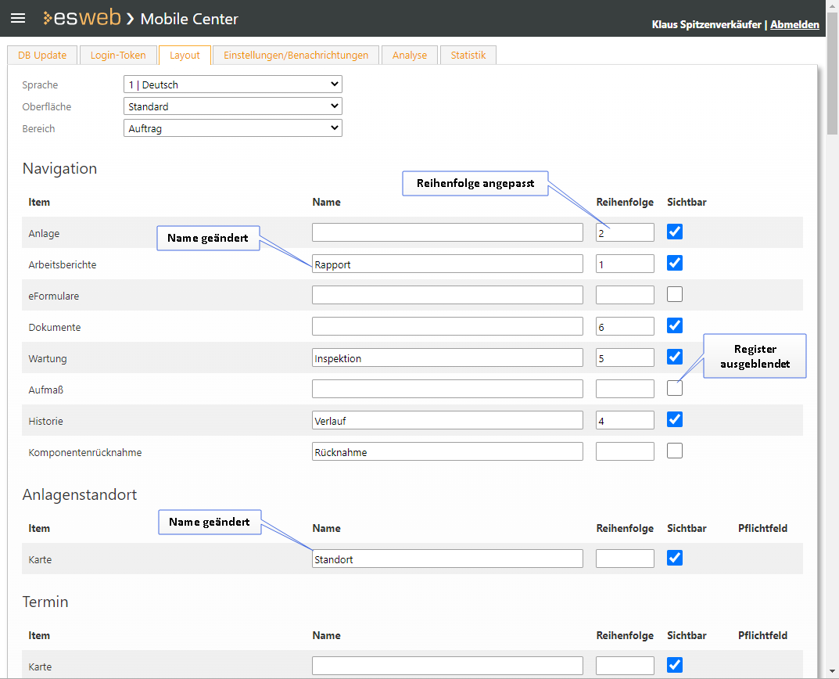Viewport: 839px width, 679px height.
Task: Click the vertical scrollbar thumb
Action: [x=832, y=73]
